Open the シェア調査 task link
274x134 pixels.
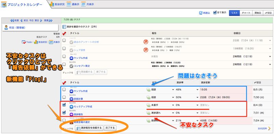(x=79, y=50)
